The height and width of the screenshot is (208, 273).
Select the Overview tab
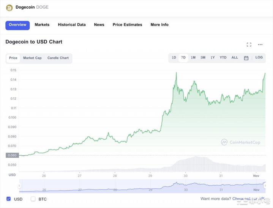17,25
